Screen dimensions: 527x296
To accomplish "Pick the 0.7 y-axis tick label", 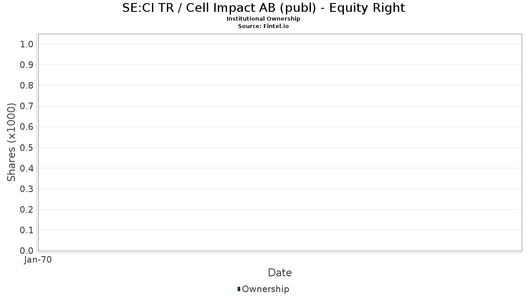I will (x=27, y=106).
